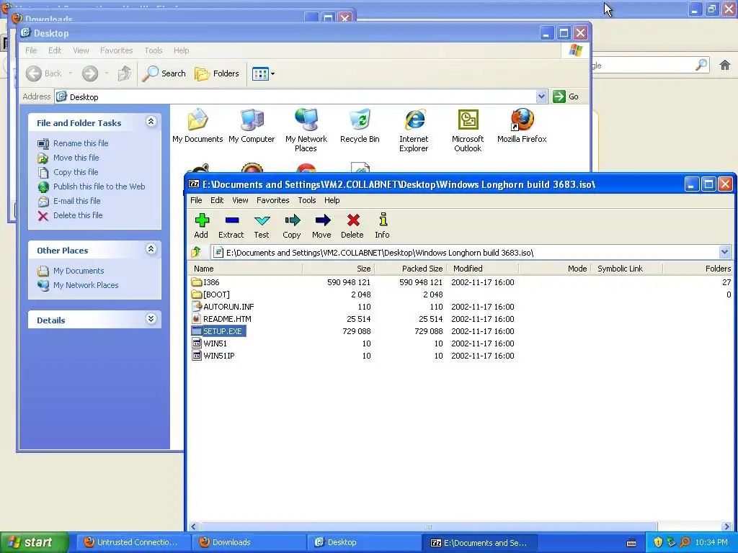Click Delete this file link
The width and height of the screenshot is (738, 553).
(78, 215)
